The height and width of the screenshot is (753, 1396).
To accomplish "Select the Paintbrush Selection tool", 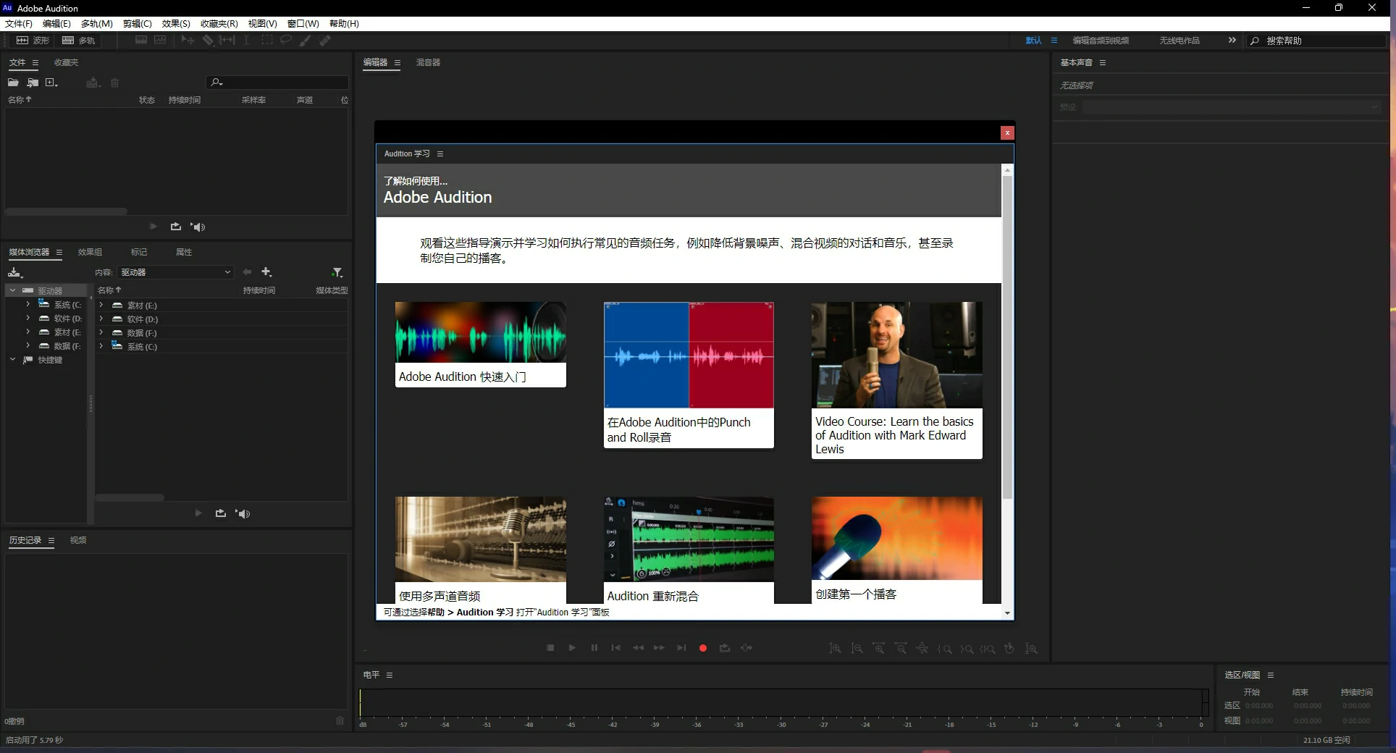I will 306,41.
